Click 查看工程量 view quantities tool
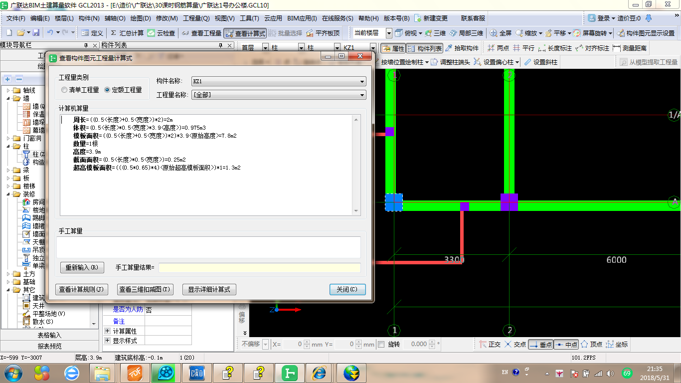The height and width of the screenshot is (383, 681). (x=201, y=33)
